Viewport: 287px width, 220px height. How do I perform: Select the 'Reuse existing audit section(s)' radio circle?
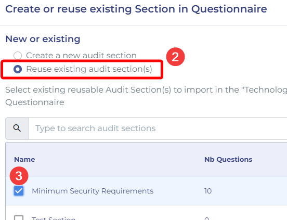(18, 69)
